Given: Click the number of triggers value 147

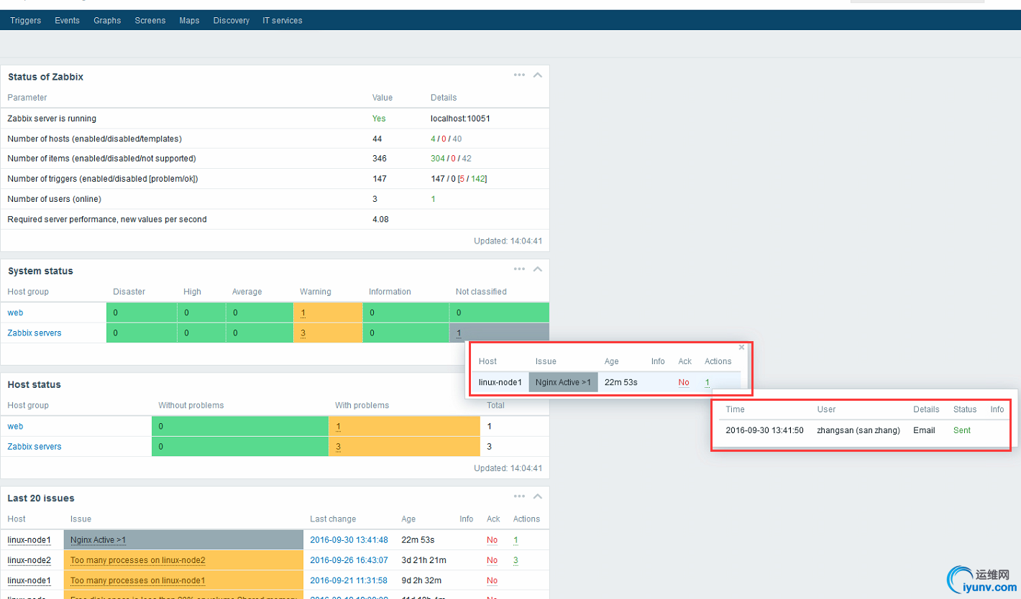Looking at the screenshot, I should (x=380, y=179).
